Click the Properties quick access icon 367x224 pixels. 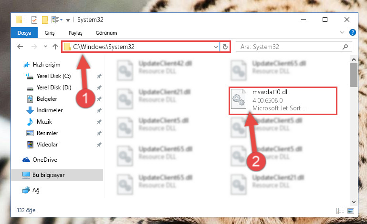[x=34, y=20]
